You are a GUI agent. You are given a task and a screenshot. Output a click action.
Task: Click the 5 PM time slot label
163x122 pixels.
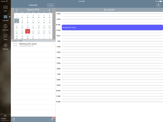pos(59,63)
